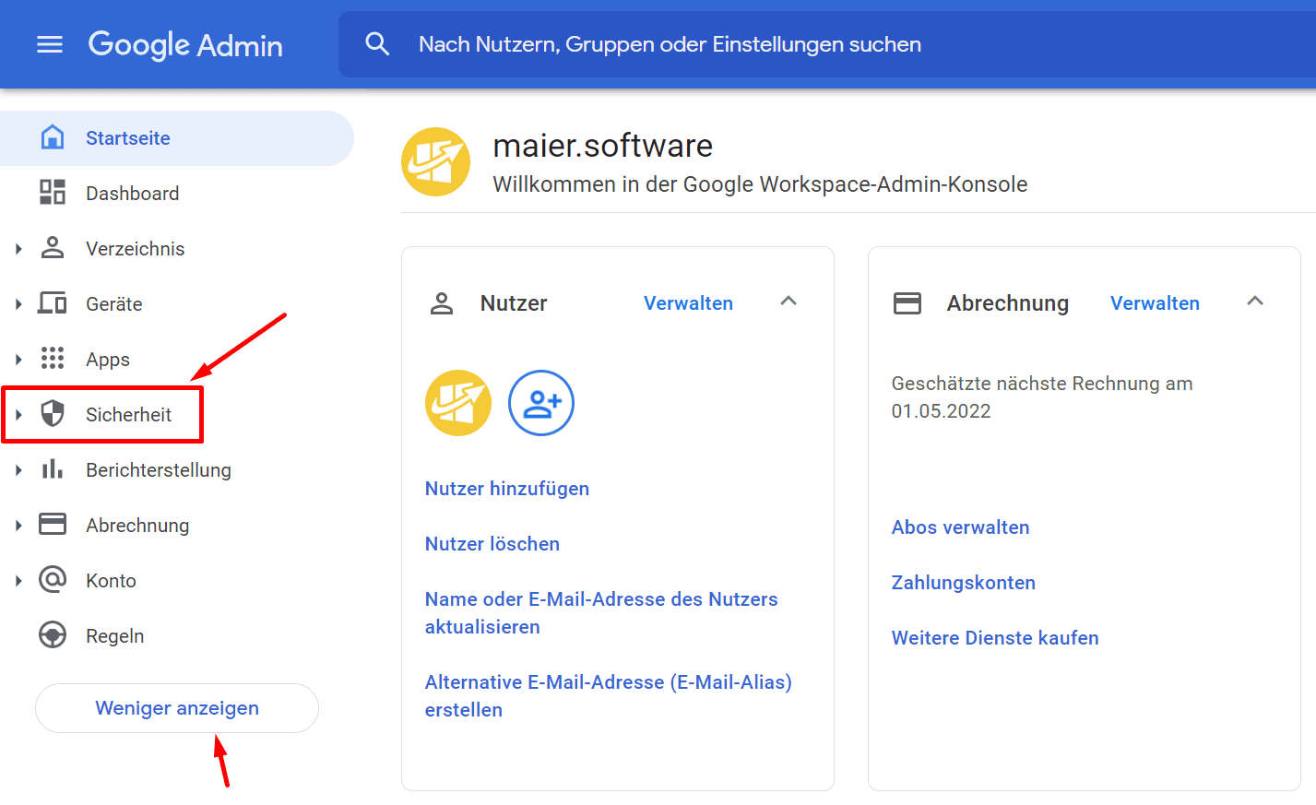The height and width of the screenshot is (805, 1316).
Task: Click the Sicherheit shield icon
Action: 53,414
